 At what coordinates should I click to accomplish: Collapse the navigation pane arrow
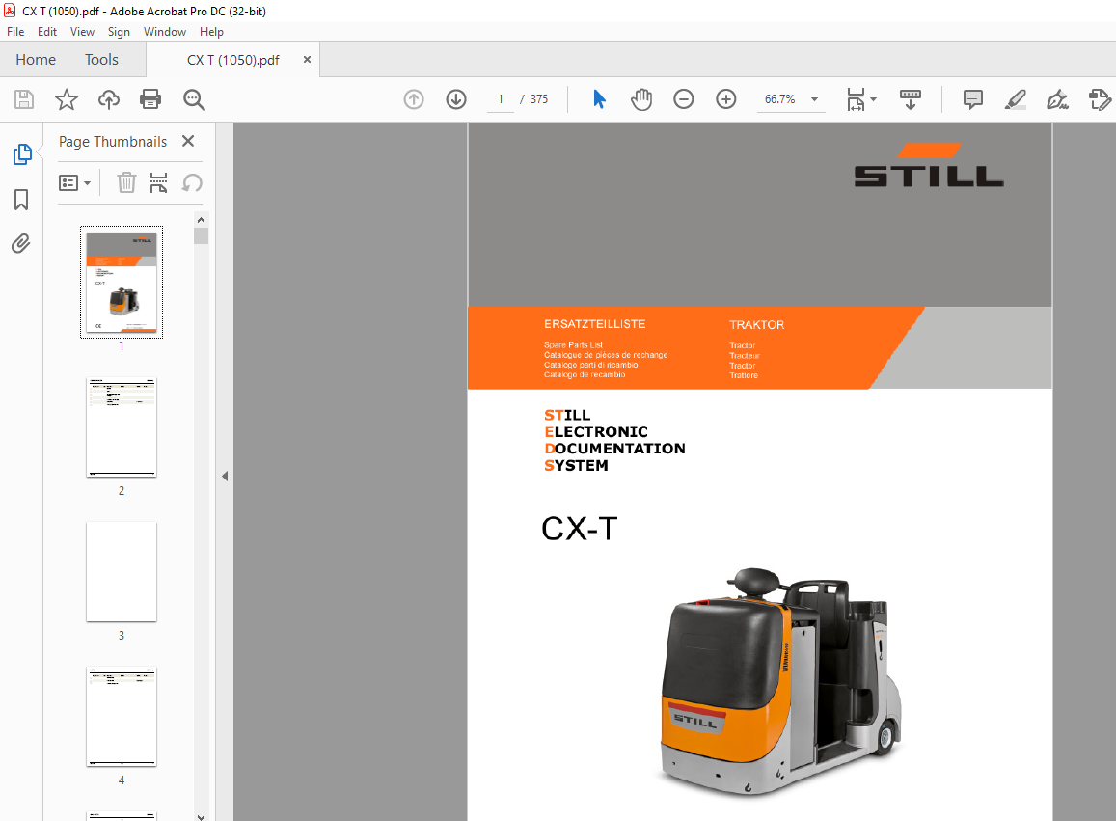coord(225,476)
